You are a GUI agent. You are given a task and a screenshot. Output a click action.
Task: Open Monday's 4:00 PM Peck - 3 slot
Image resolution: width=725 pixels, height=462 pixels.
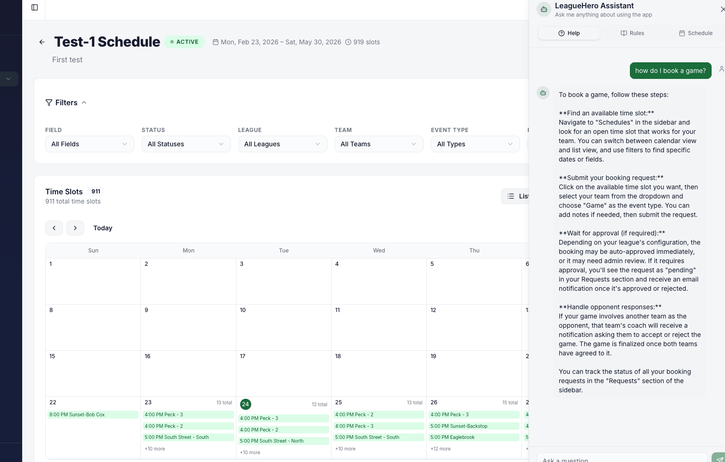point(188,414)
